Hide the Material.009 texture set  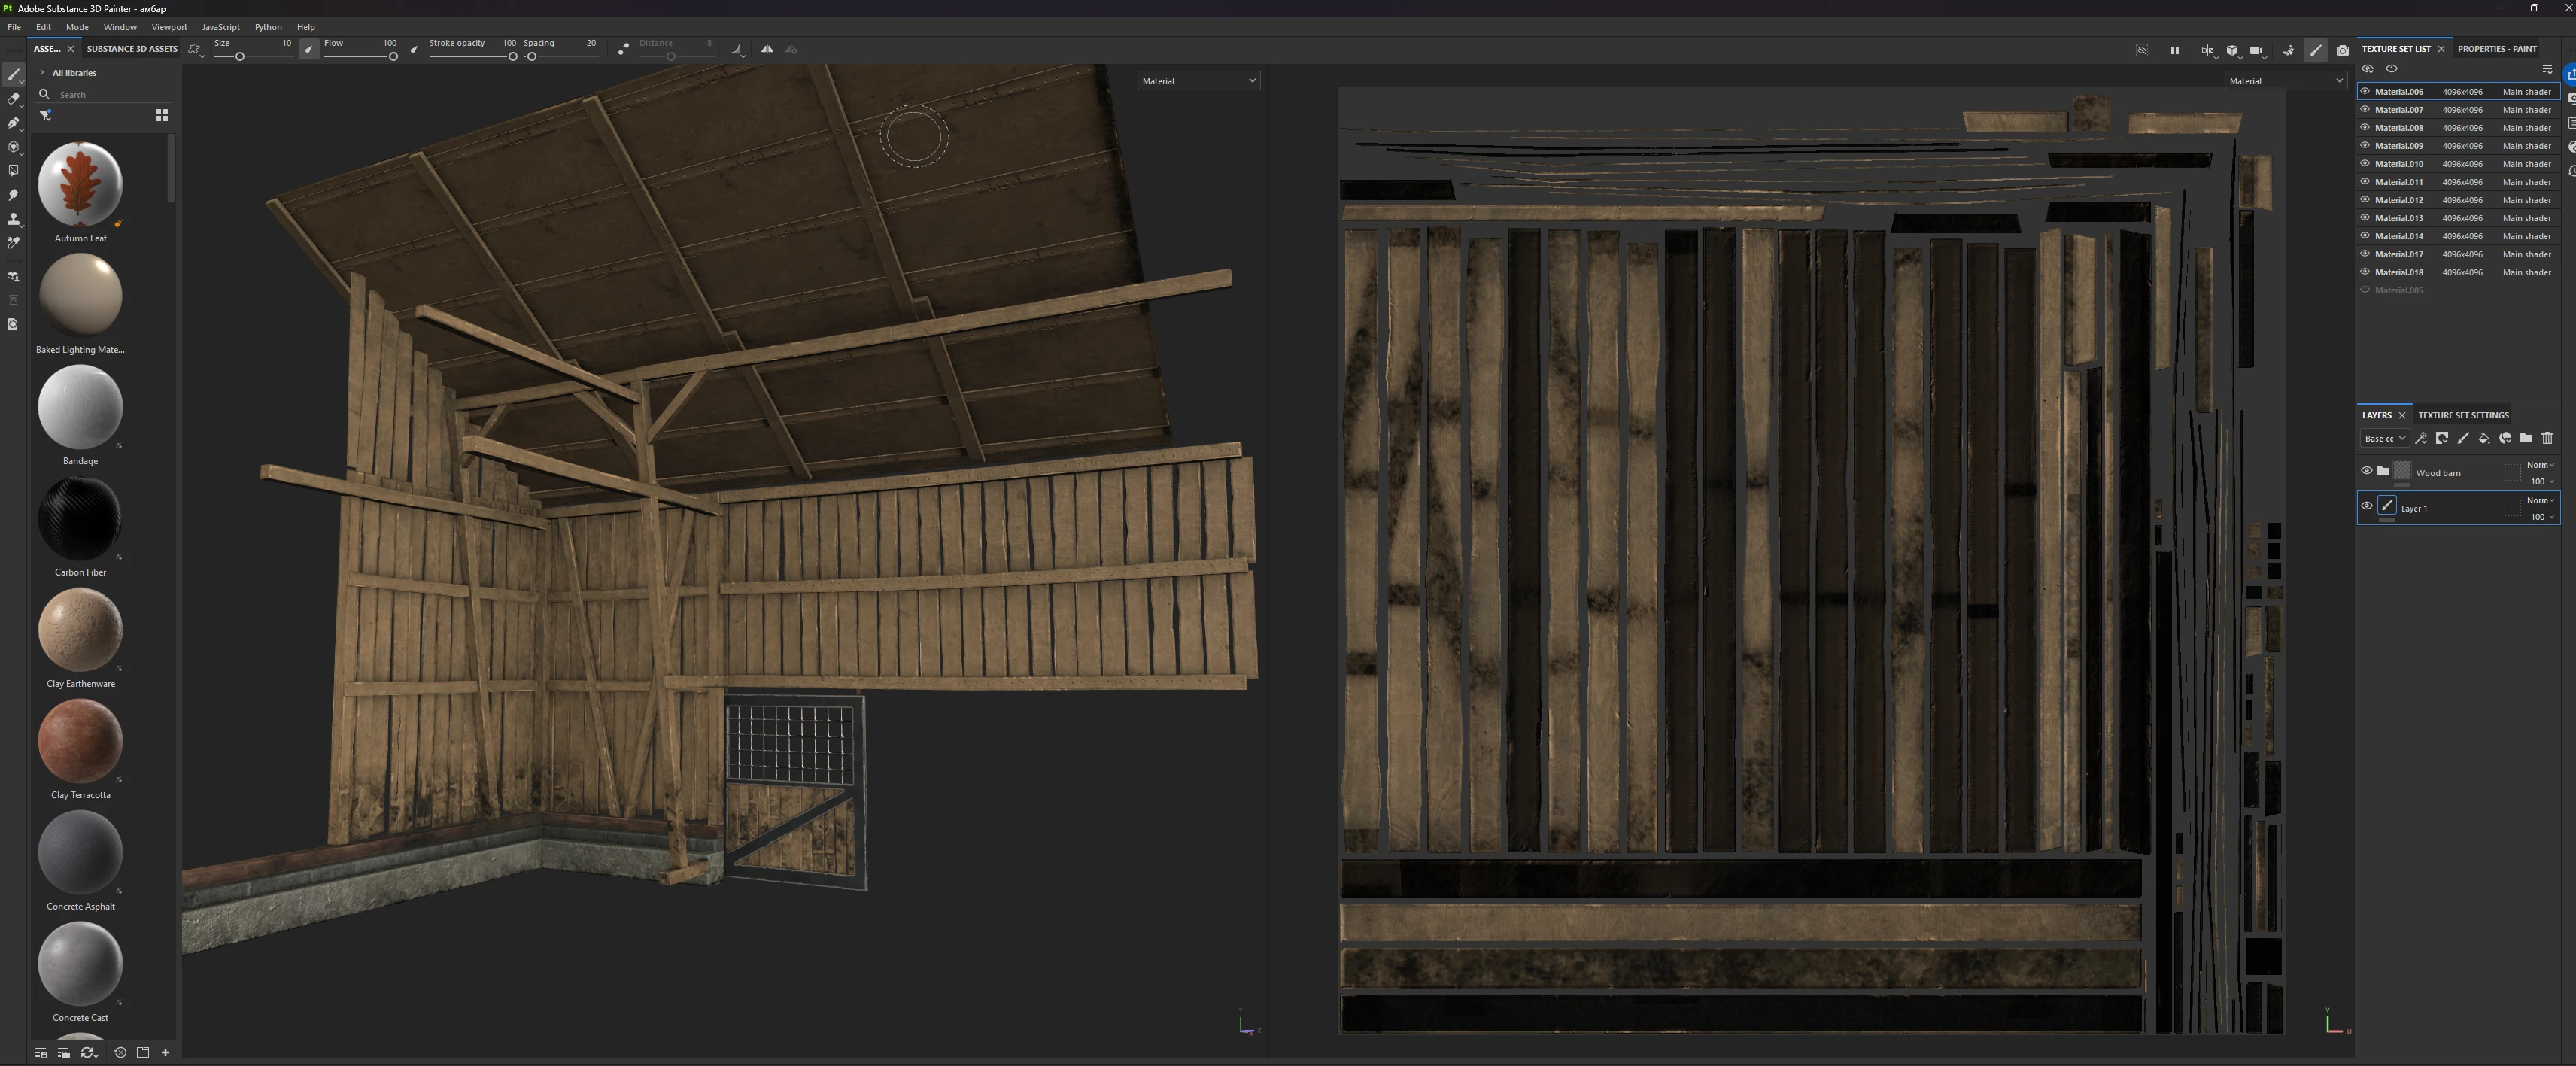[2365, 146]
